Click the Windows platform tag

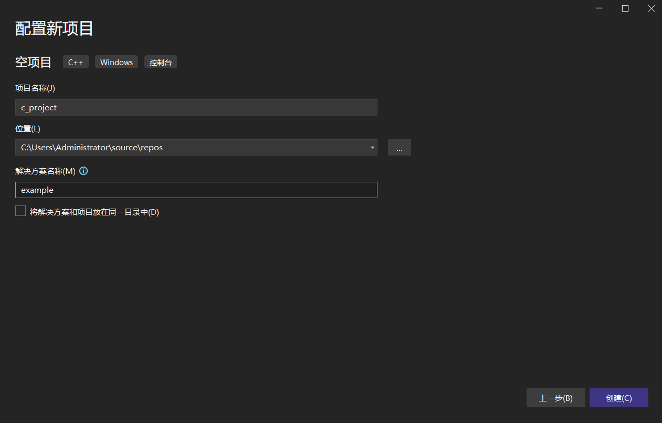117,62
